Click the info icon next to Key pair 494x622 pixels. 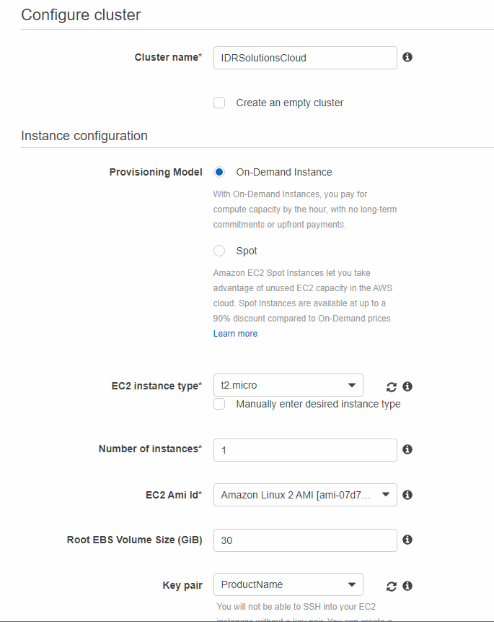point(407,585)
